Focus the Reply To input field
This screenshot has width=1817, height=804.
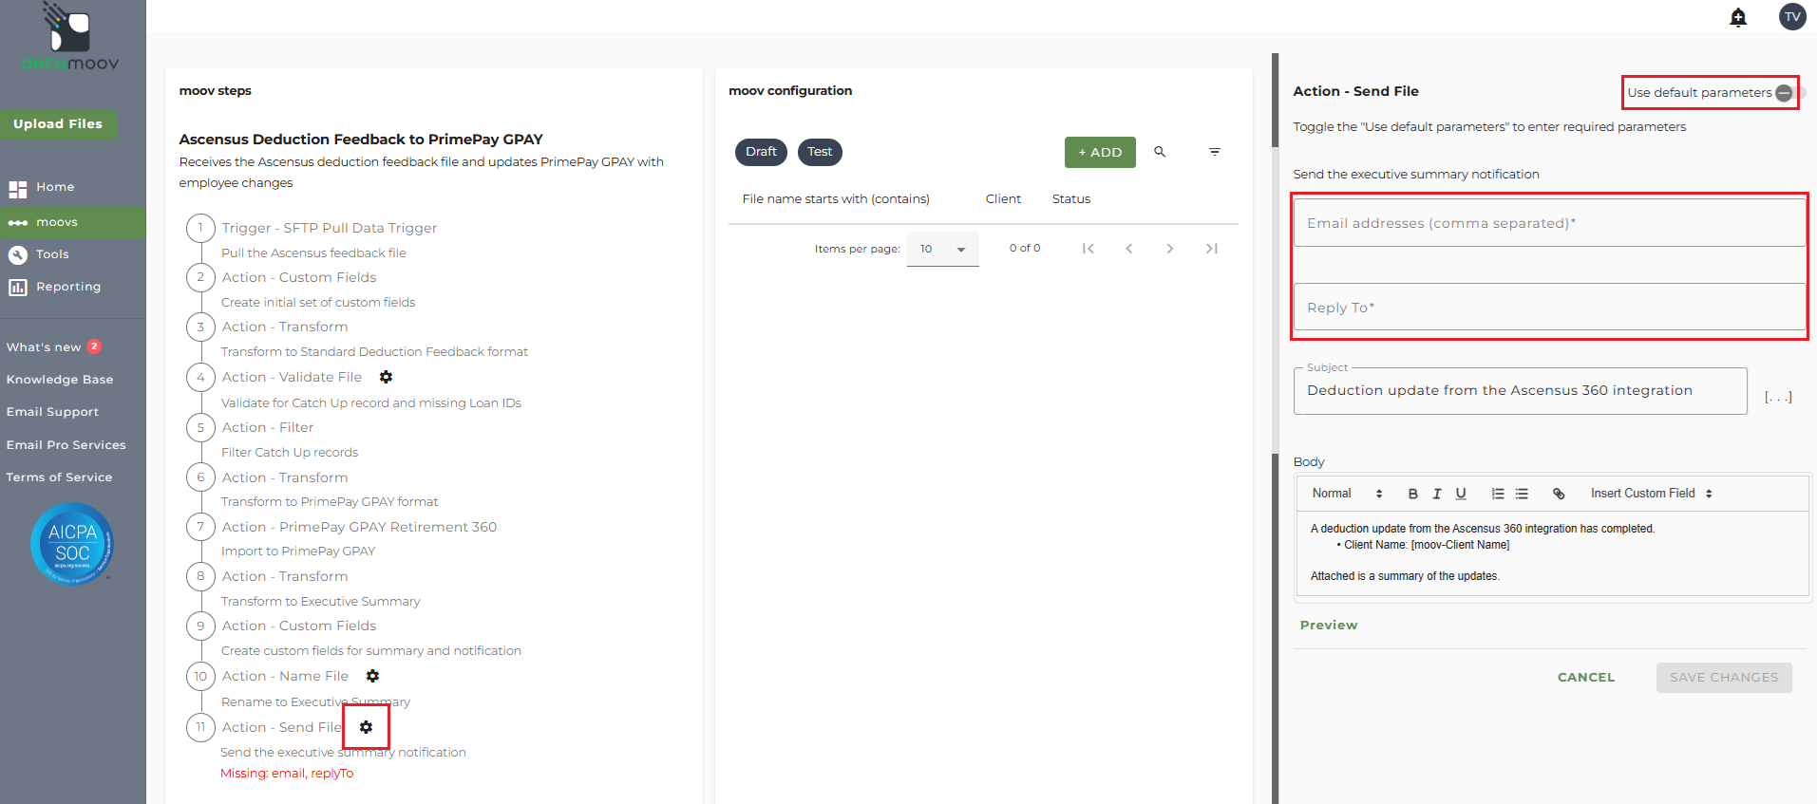(x=1549, y=308)
